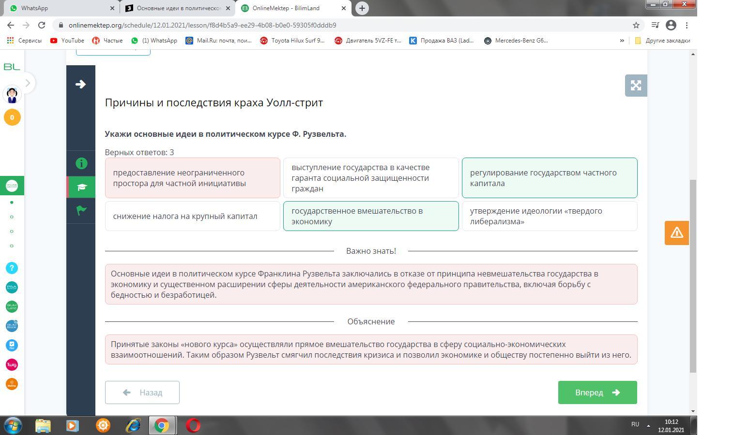Open the media control icon in Chrome toolbar
Image resolution: width=749 pixels, height=435 pixels.
655,25
